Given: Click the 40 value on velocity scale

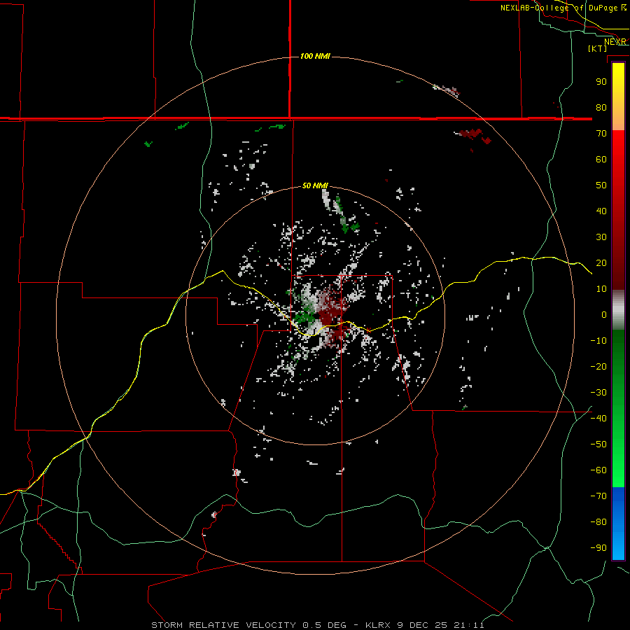Looking at the screenshot, I should click(601, 211).
